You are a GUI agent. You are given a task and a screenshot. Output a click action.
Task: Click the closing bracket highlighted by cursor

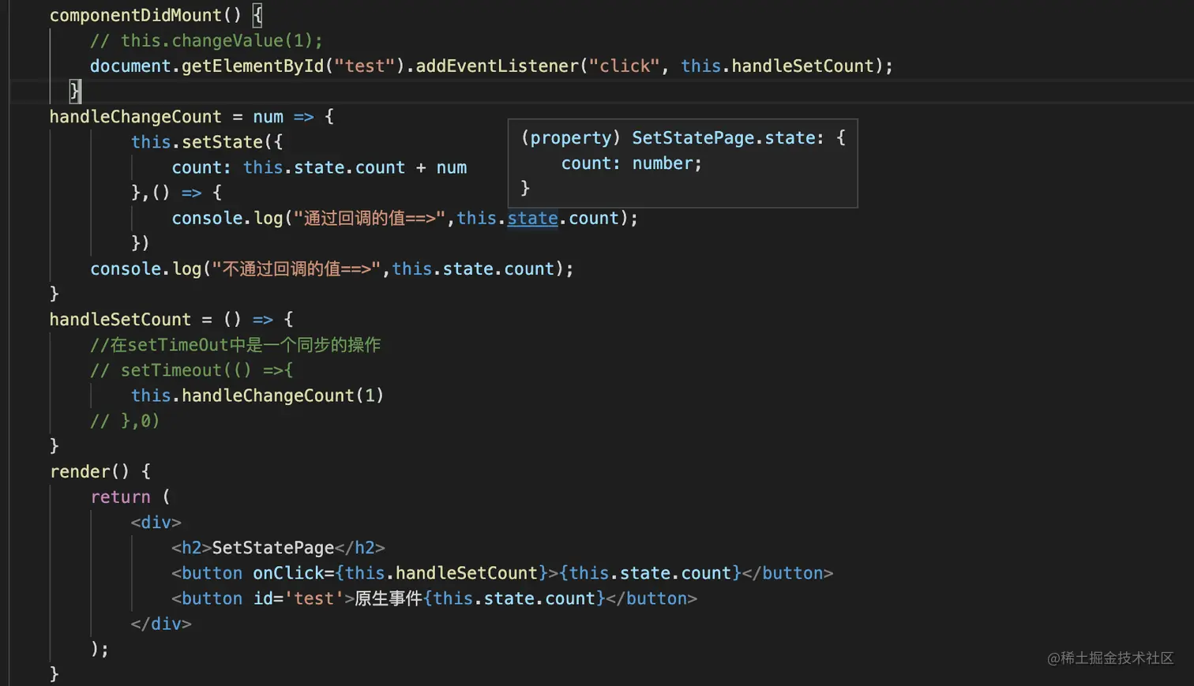click(x=74, y=91)
